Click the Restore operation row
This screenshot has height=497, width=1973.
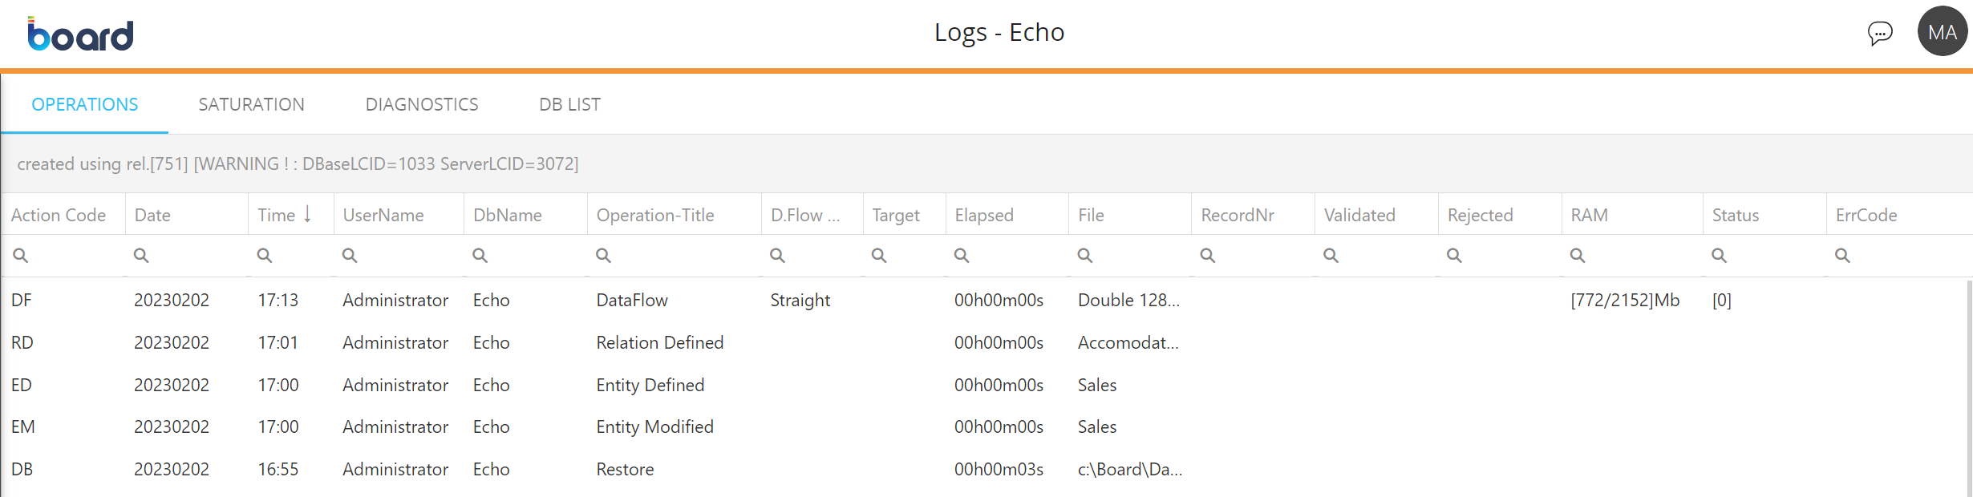pos(625,469)
